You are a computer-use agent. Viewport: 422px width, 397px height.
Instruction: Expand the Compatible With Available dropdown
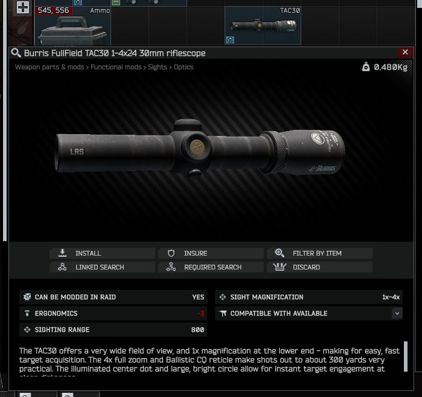pyautogui.click(x=397, y=314)
